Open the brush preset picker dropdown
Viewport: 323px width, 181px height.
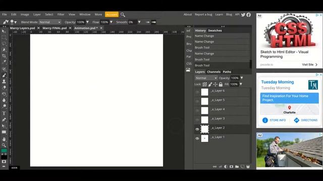(14, 22)
